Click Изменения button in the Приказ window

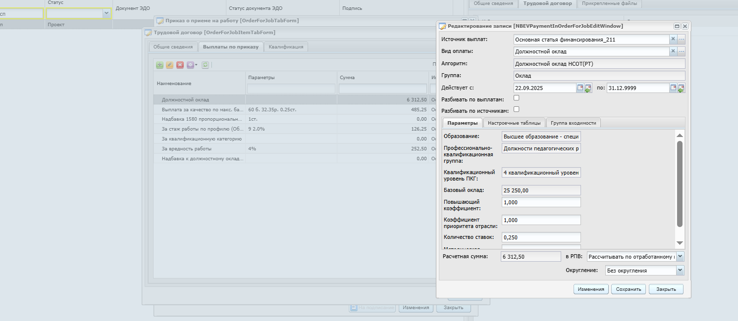(x=416, y=308)
